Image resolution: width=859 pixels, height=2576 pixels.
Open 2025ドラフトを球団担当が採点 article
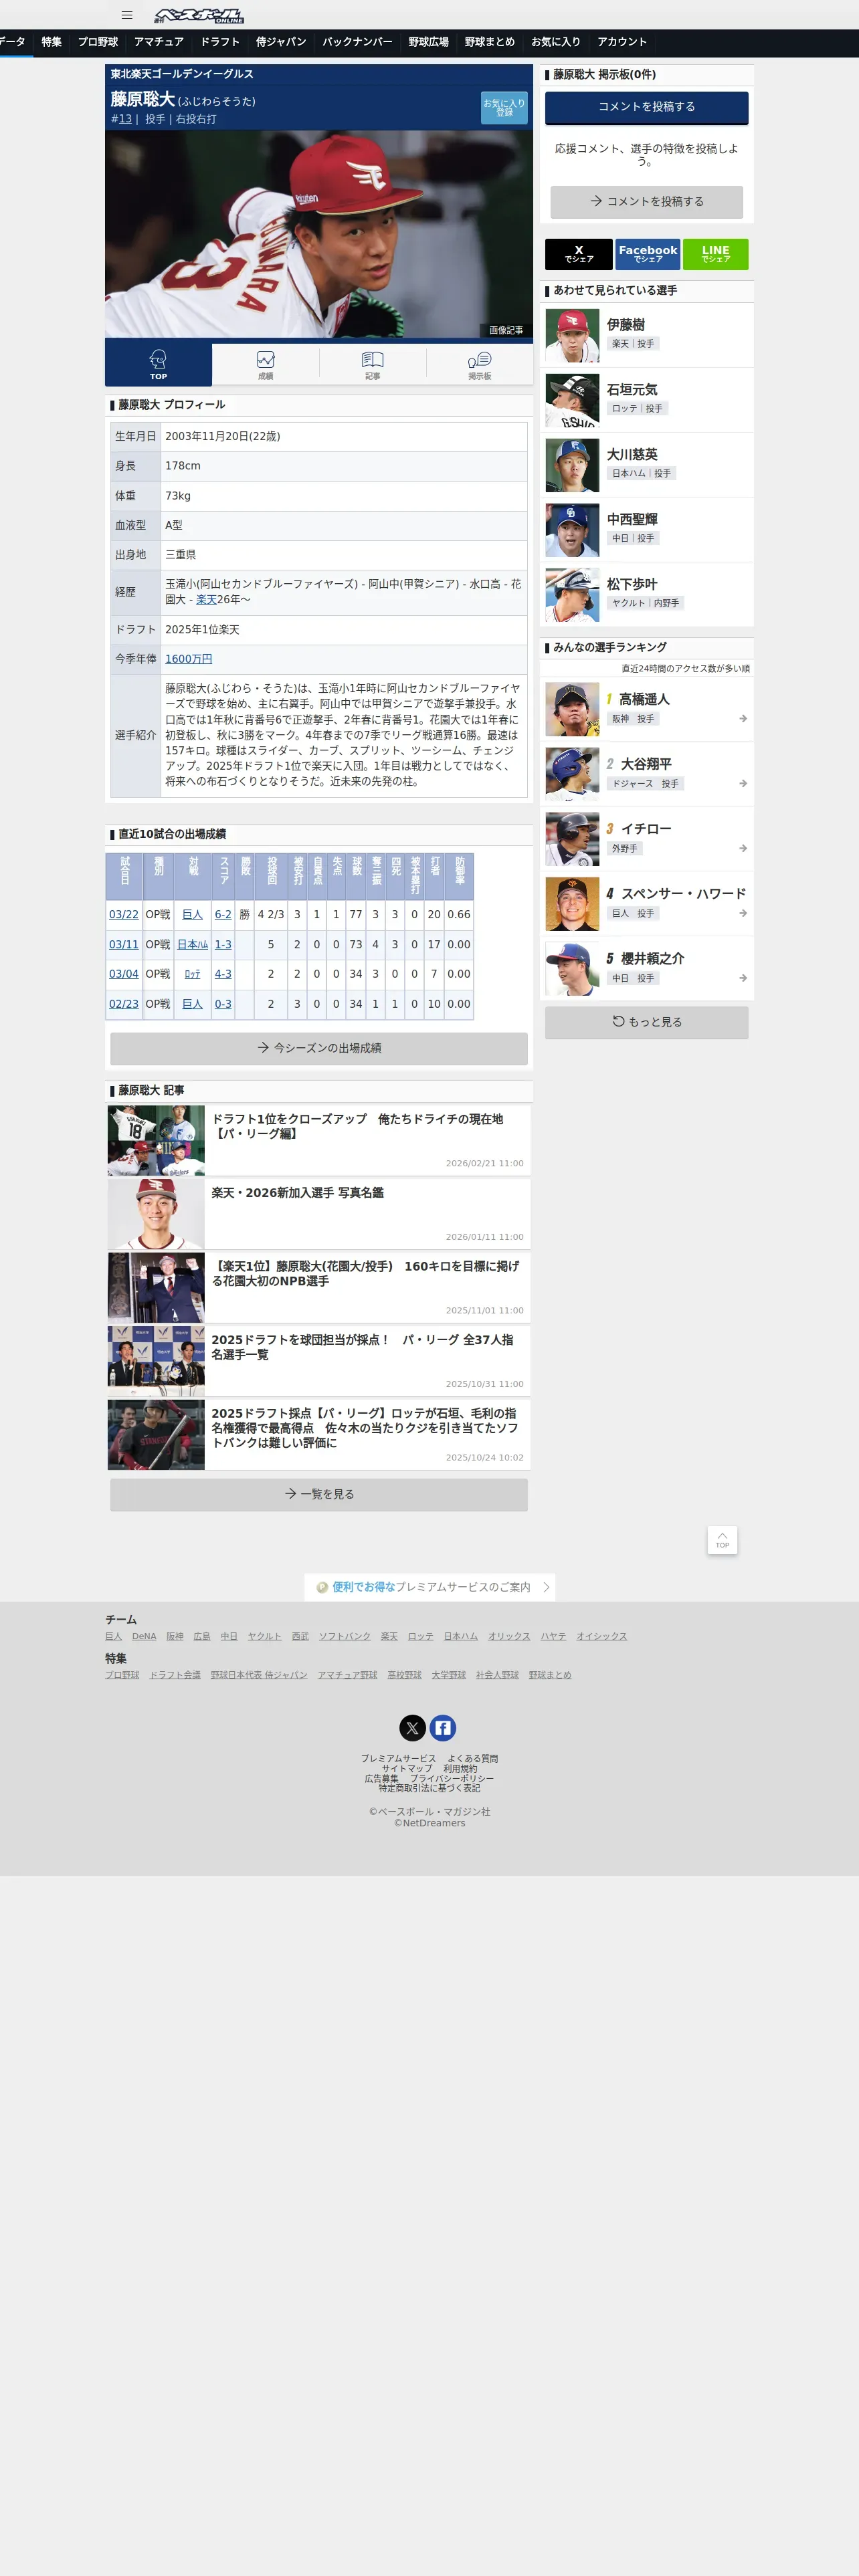(319, 1362)
